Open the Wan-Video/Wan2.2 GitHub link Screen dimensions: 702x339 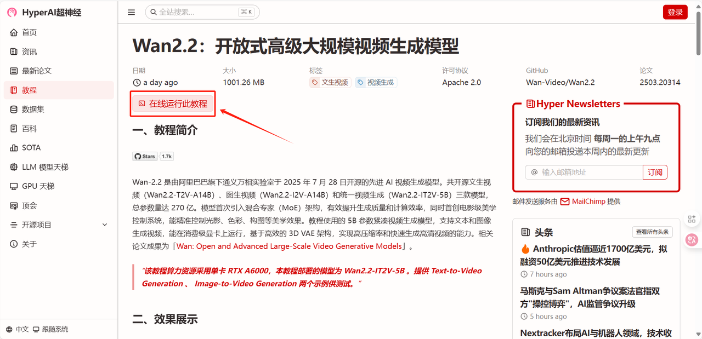[x=560, y=83]
